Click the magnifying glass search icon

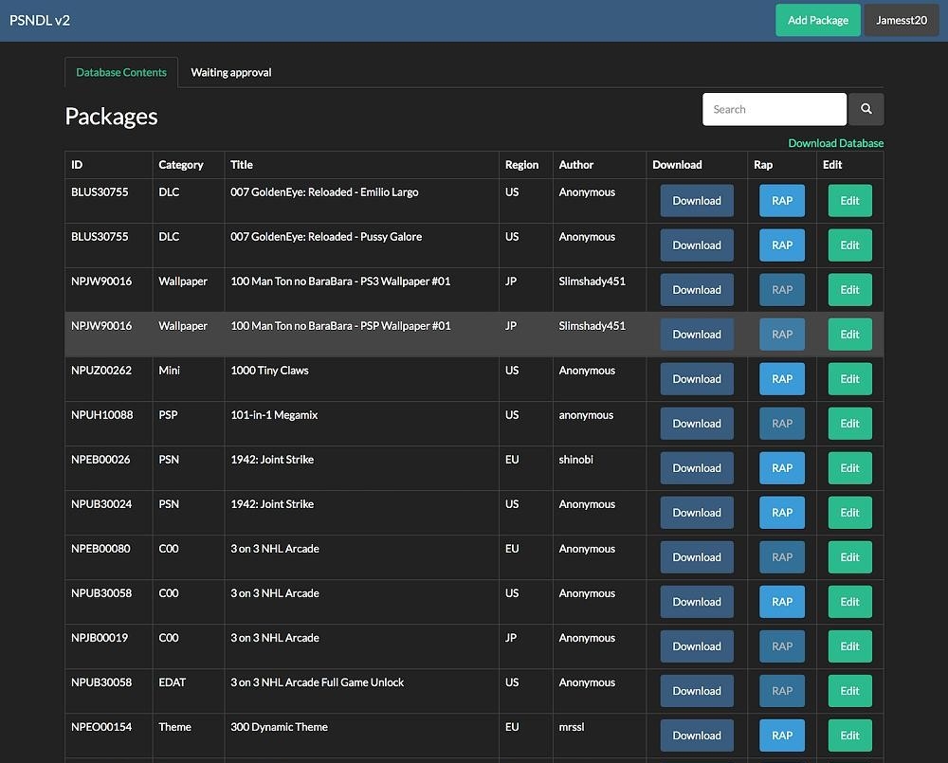[x=866, y=109]
